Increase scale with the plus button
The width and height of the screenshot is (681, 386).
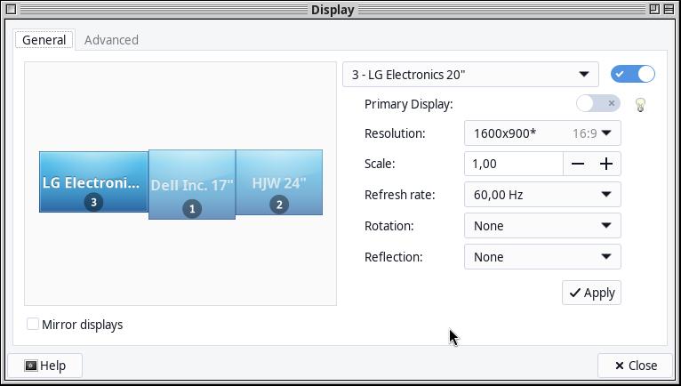[x=605, y=164]
